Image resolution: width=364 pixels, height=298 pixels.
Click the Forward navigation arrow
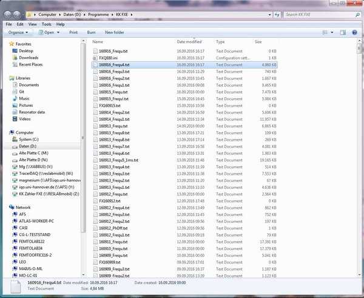17,15
